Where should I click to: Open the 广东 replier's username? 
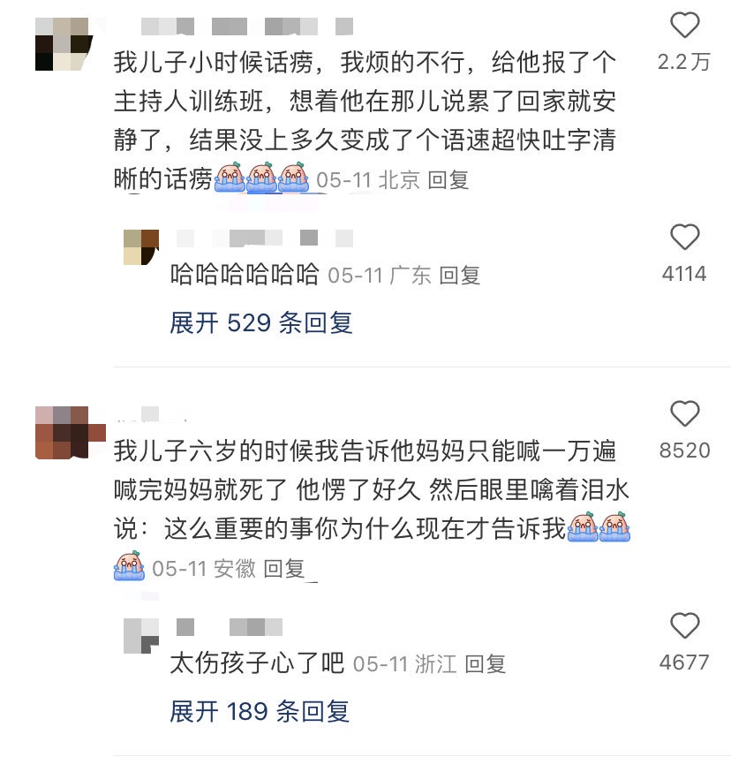coord(265,238)
